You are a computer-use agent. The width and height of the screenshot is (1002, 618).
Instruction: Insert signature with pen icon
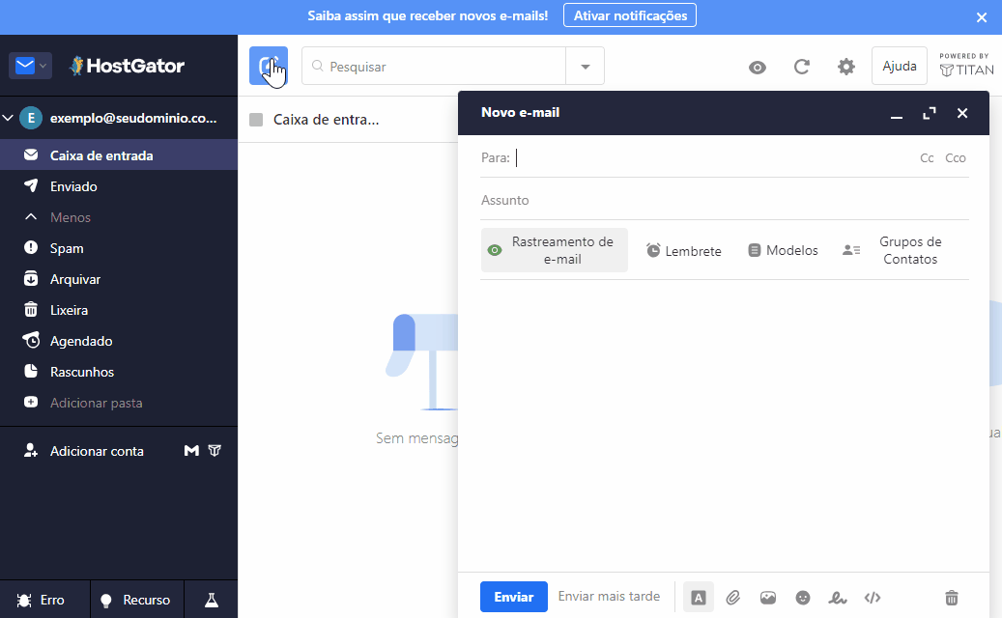[837, 598]
